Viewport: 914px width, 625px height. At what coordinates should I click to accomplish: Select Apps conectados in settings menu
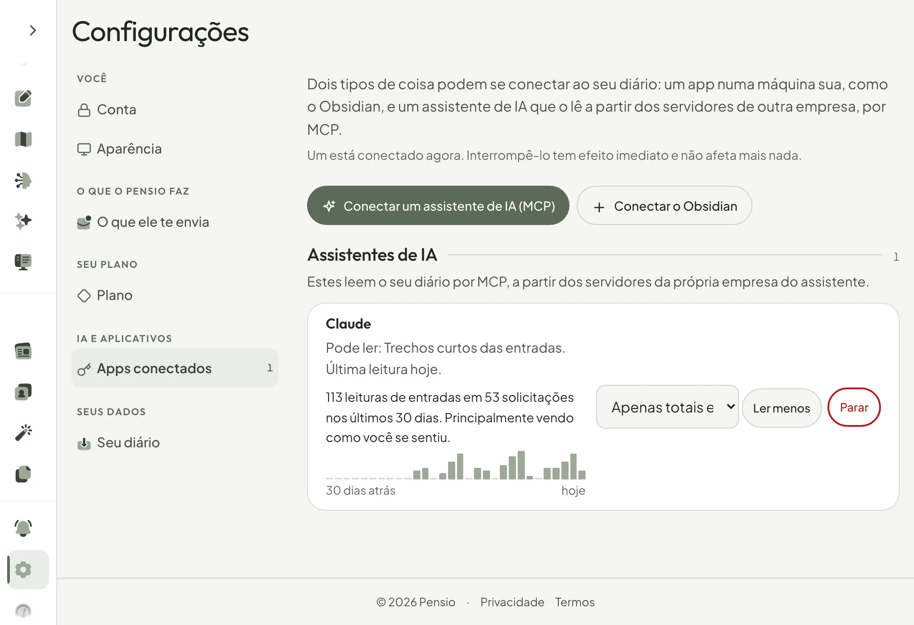point(175,368)
